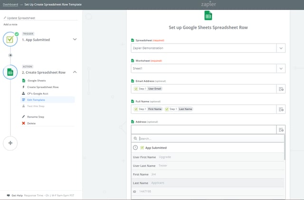304x200 pixels.
Task: Click the search magnifier icon
Action: [135, 138]
